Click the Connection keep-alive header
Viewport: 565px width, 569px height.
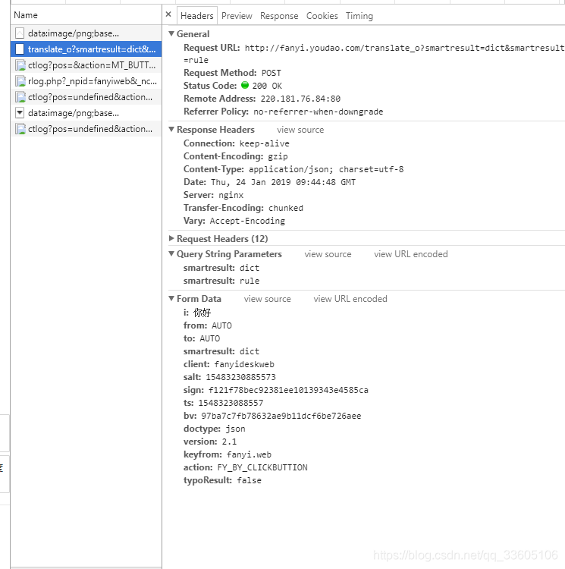[x=237, y=143]
